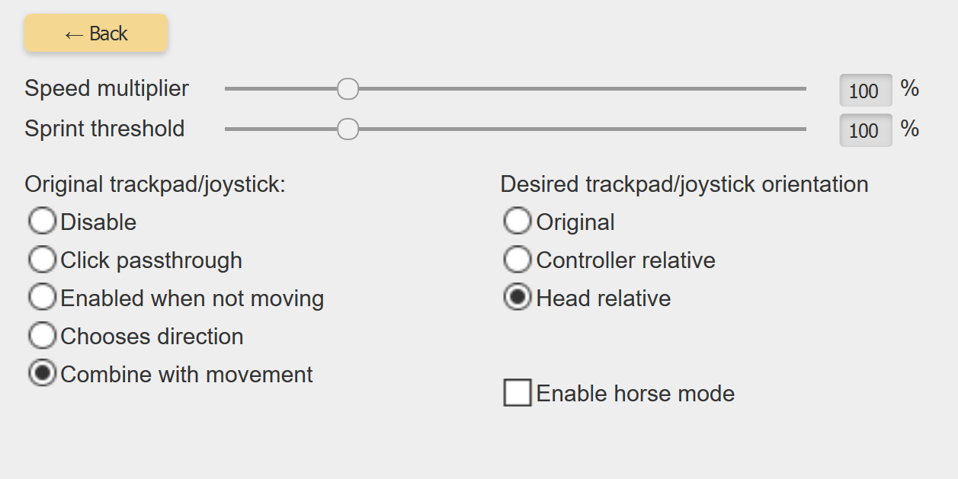The height and width of the screenshot is (479, 958).
Task: Click the Sprint threshold percentage field
Action: pos(866,130)
